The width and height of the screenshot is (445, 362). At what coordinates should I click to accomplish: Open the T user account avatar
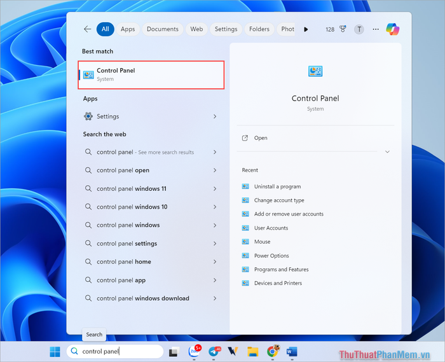coord(359,29)
